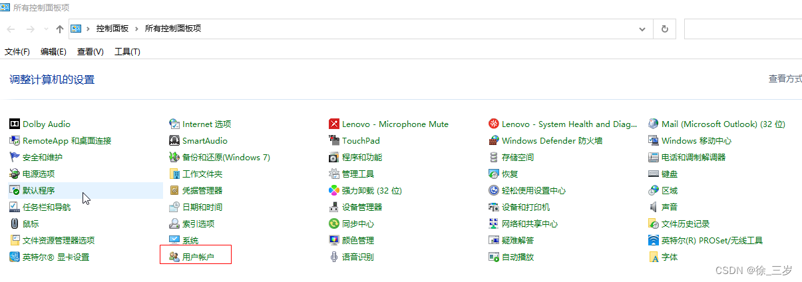Open the 轻松使用设置中心 link
The height and width of the screenshot is (282, 802).
click(534, 190)
